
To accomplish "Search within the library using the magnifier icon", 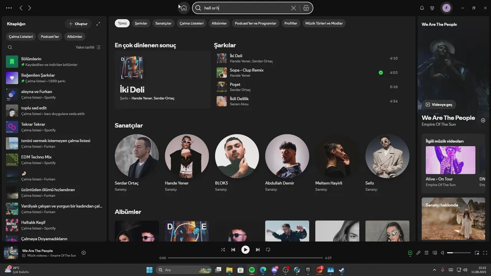I will pyautogui.click(x=10, y=48).
